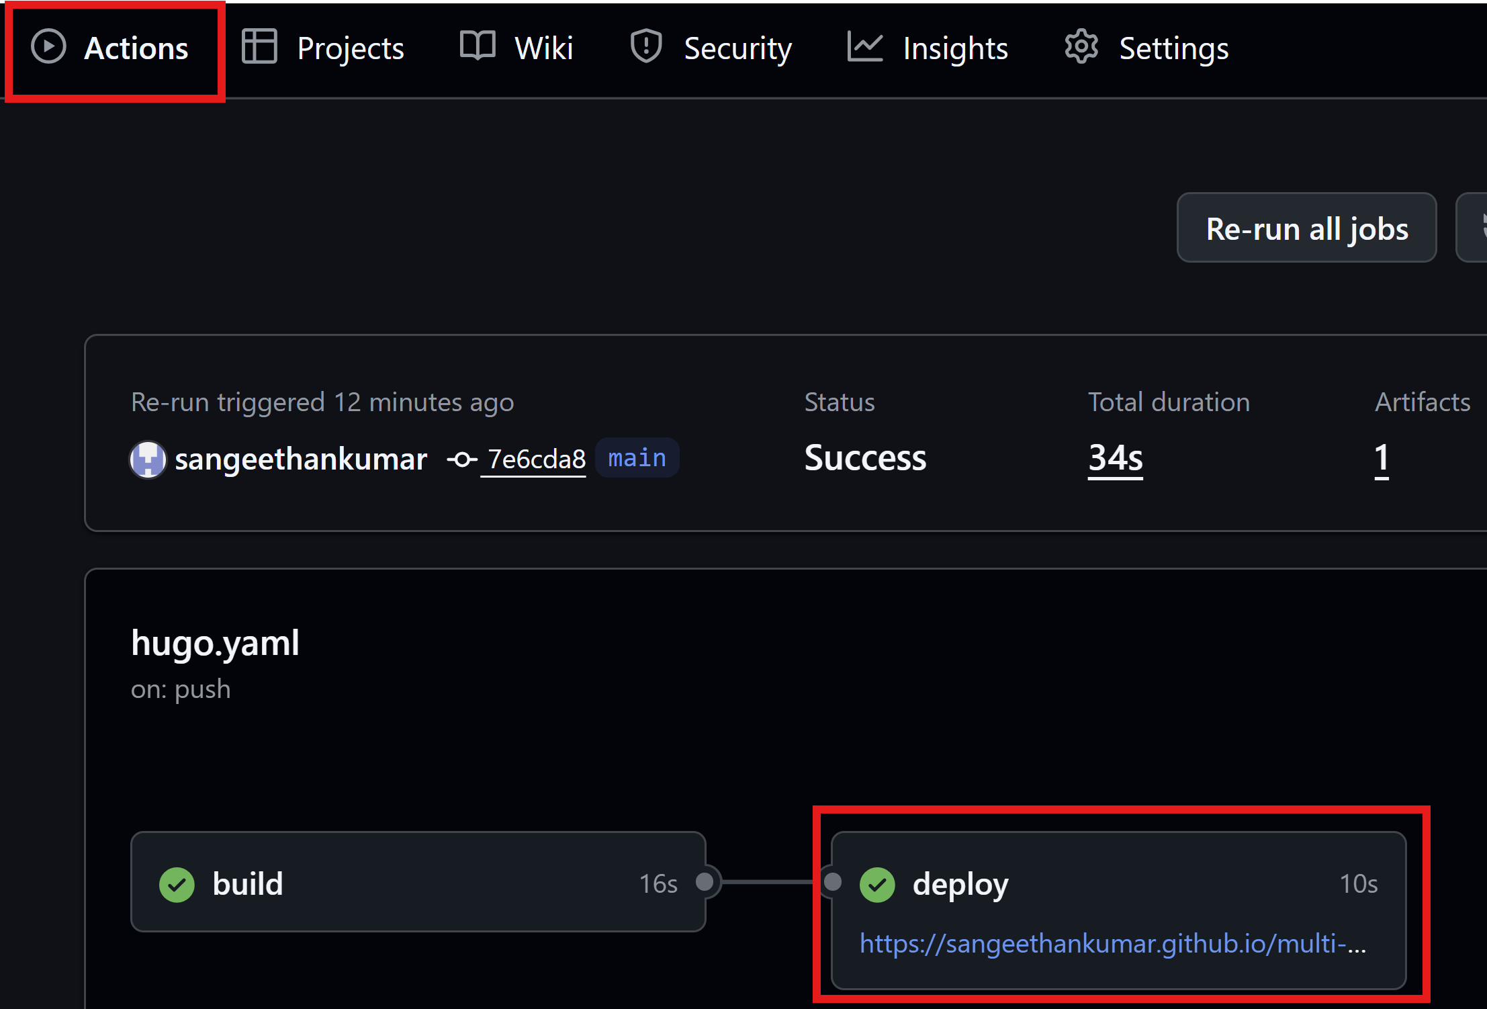
Task: Click sangeethankumar's avatar image
Action: point(148,459)
